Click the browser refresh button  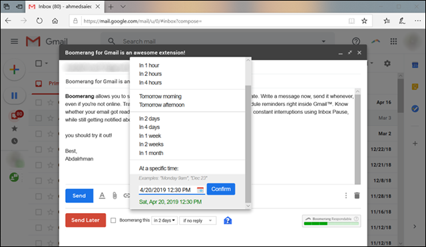(39, 21)
